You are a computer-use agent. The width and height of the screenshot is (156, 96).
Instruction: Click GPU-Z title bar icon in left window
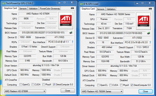click(x=4, y=3)
